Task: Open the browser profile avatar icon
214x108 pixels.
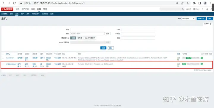Action: (x=205, y=3)
